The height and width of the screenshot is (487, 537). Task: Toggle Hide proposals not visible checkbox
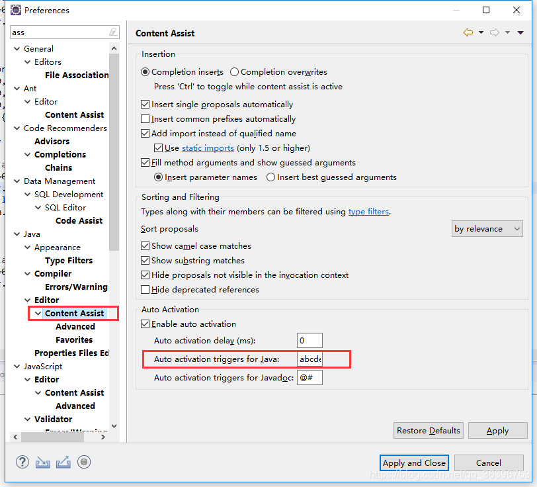(x=145, y=275)
